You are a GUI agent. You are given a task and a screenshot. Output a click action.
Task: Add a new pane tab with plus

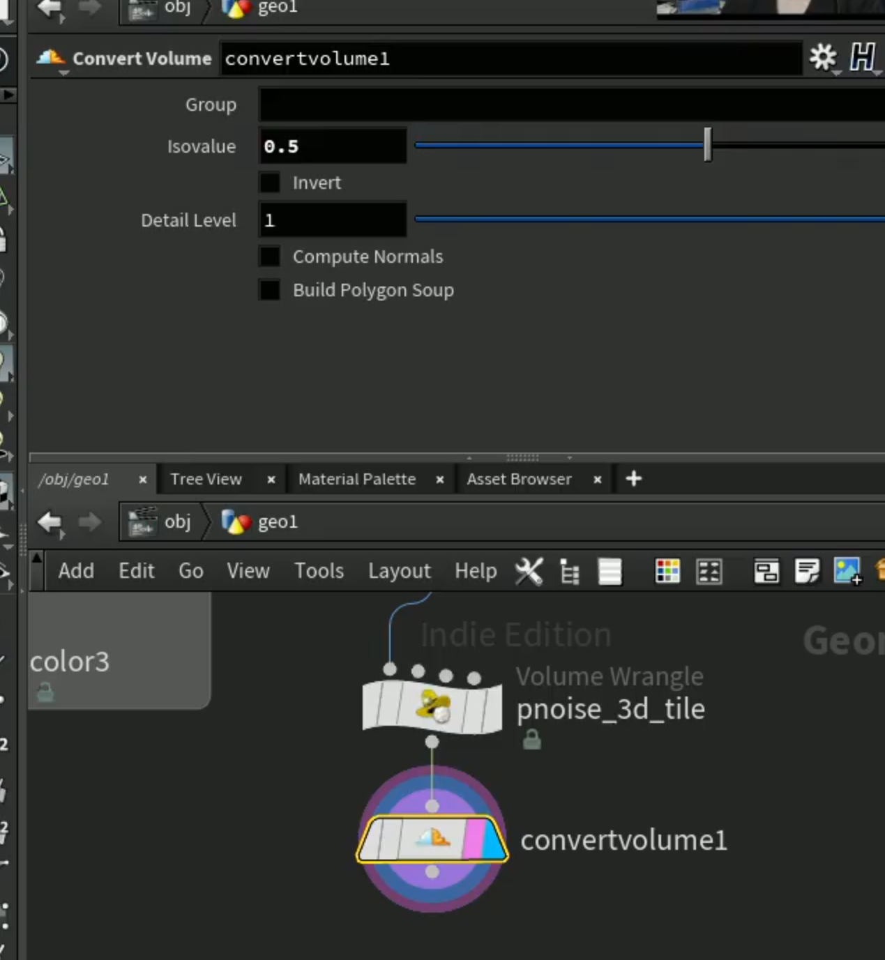pyautogui.click(x=634, y=479)
